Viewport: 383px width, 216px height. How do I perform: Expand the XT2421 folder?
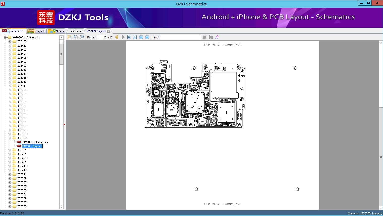click(10, 46)
